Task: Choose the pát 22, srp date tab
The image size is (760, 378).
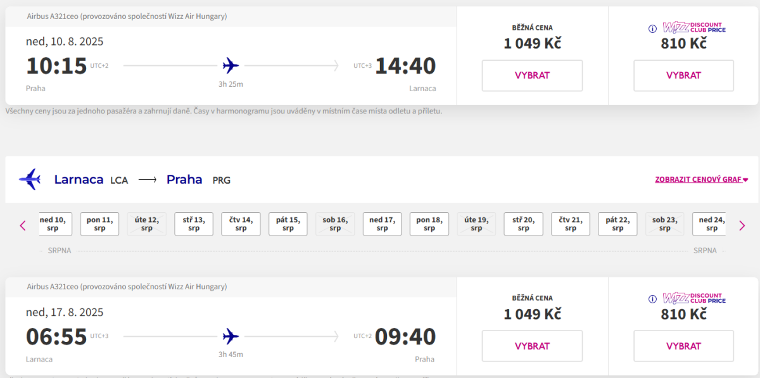Action: point(617,224)
